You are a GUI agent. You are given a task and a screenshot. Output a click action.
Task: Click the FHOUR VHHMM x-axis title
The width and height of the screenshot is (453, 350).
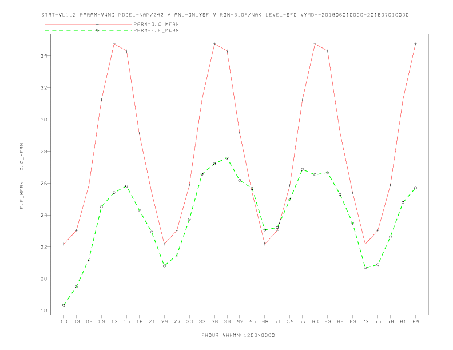click(x=238, y=335)
